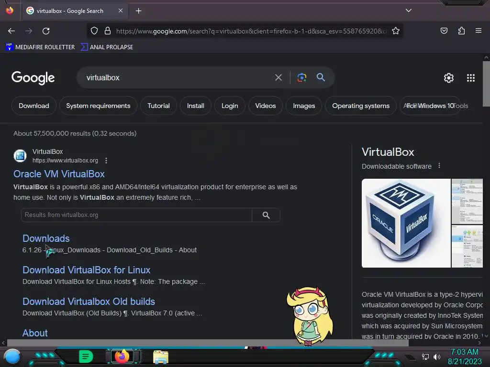The image size is (490, 367).
Task: Clear the search box with X
Action: click(278, 77)
